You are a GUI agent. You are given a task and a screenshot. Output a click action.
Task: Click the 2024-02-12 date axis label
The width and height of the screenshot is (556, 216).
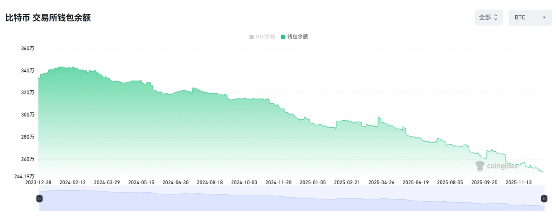coord(73,182)
